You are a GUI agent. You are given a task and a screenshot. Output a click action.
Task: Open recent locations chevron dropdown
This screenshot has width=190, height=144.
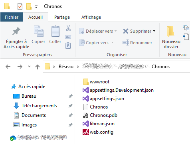coord(29,66)
